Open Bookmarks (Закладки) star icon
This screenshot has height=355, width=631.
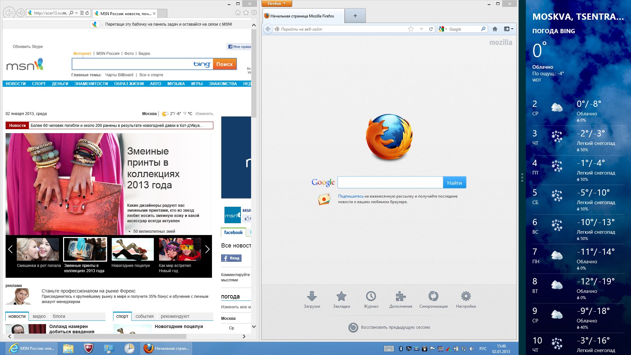[341, 296]
